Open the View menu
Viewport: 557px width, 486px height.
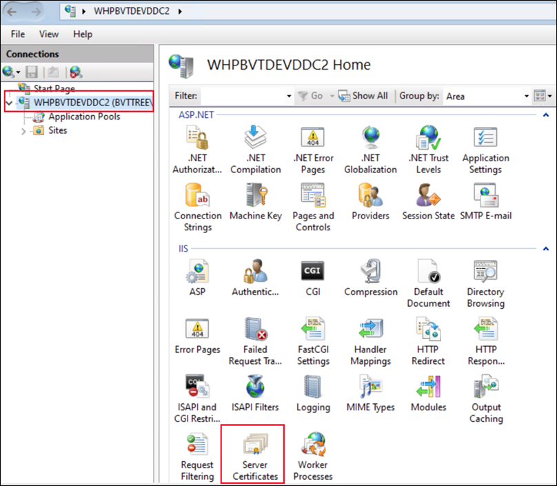48,34
